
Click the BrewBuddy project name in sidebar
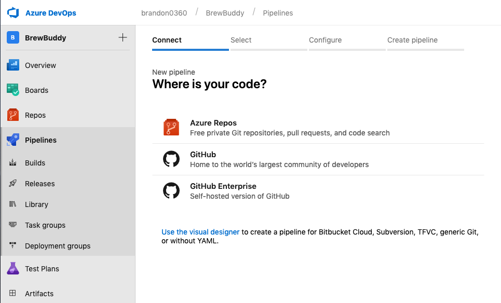click(46, 38)
